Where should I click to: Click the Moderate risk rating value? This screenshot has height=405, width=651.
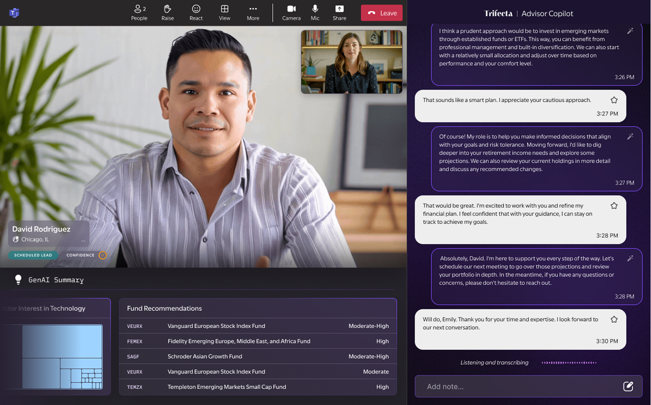[x=375, y=371]
